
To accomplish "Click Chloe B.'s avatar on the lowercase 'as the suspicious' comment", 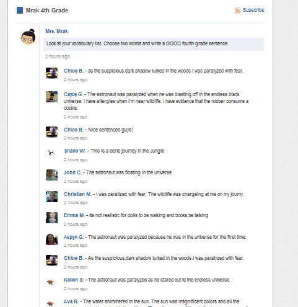I will 51,73.
